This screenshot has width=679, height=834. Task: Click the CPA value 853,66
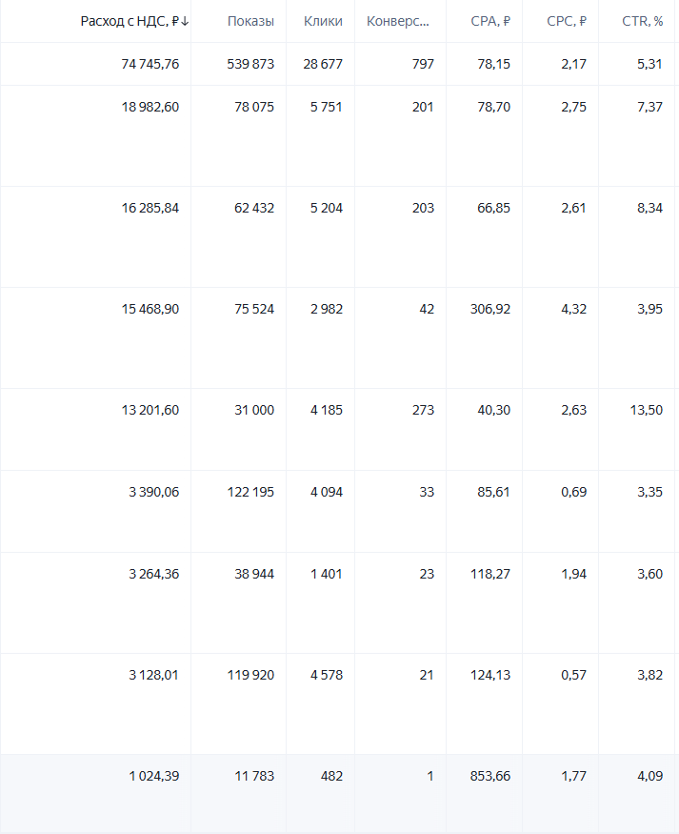(x=490, y=776)
